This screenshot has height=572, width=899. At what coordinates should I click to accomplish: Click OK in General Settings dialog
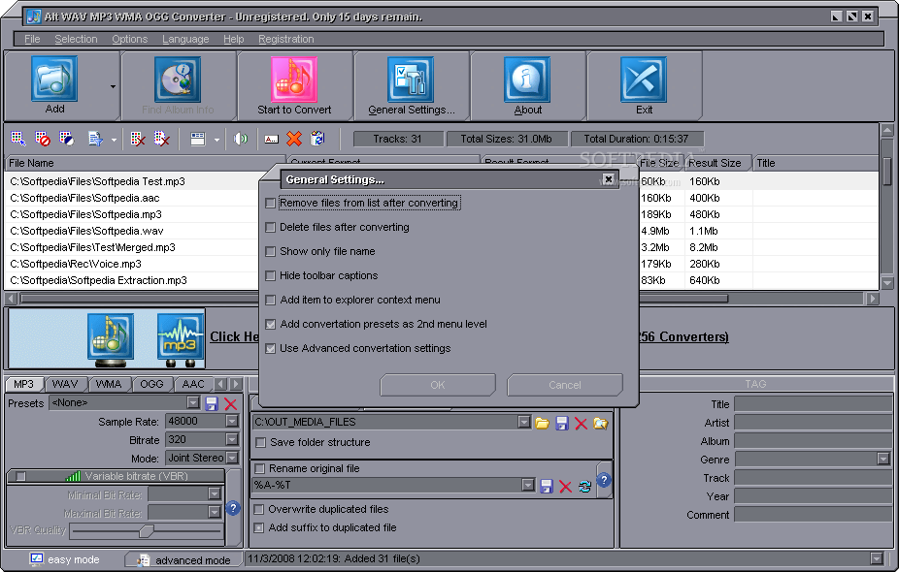click(438, 385)
